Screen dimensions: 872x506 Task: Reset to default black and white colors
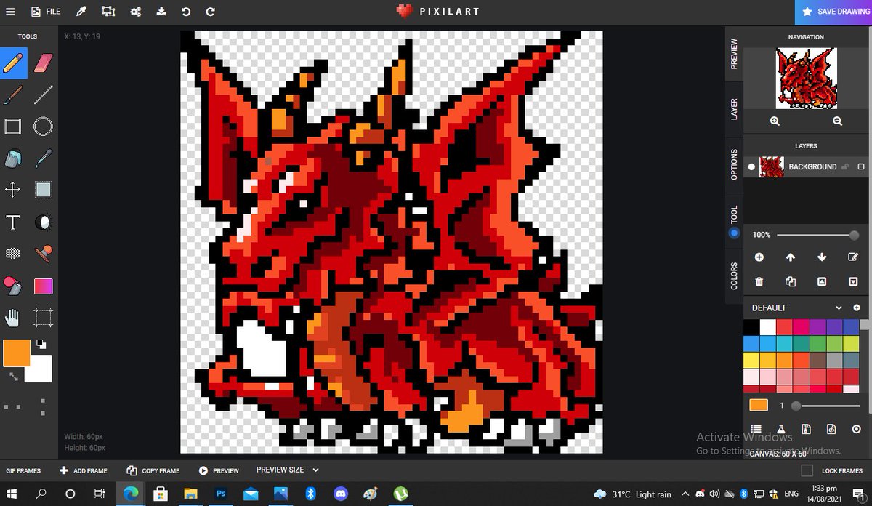(x=41, y=345)
